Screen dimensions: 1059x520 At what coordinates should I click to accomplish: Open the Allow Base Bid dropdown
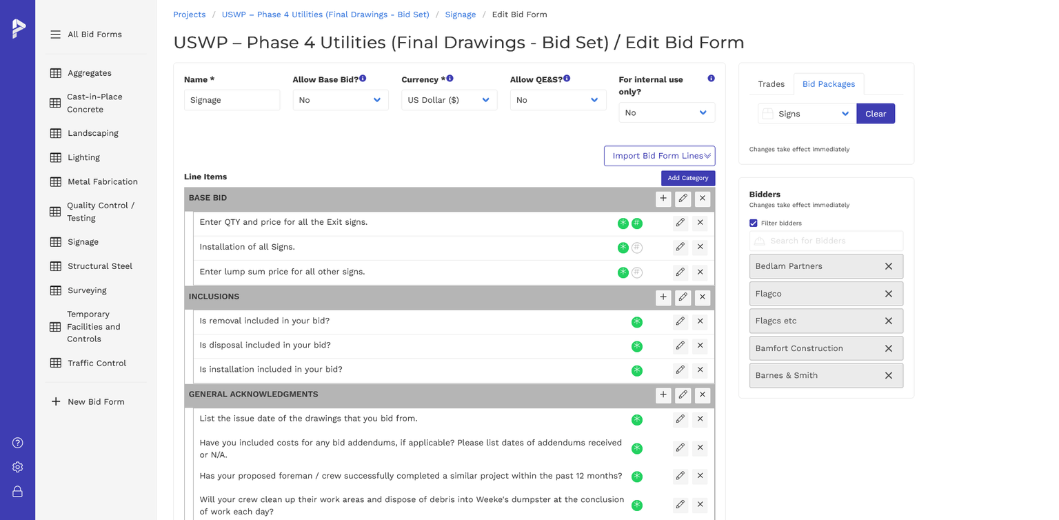[x=341, y=100]
